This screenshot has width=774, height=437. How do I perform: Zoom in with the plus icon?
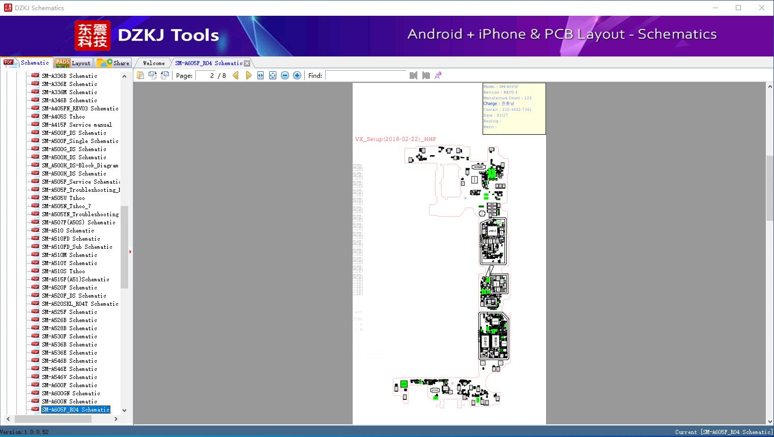(297, 75)
